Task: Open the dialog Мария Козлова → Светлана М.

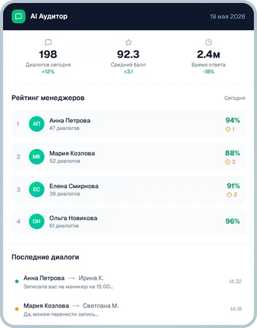Action: tap(128, 309)
